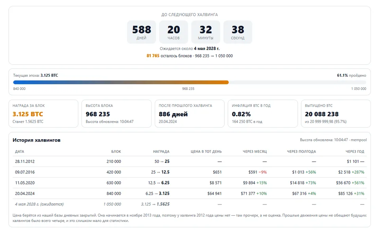Click the "420 000" block cell
Image resolution: width=380 pixels, height=231 pixels.
coord(114,172)
